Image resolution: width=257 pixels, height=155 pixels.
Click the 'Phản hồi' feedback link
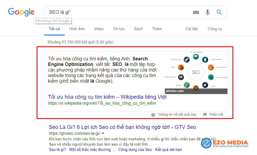click(216, 115)
